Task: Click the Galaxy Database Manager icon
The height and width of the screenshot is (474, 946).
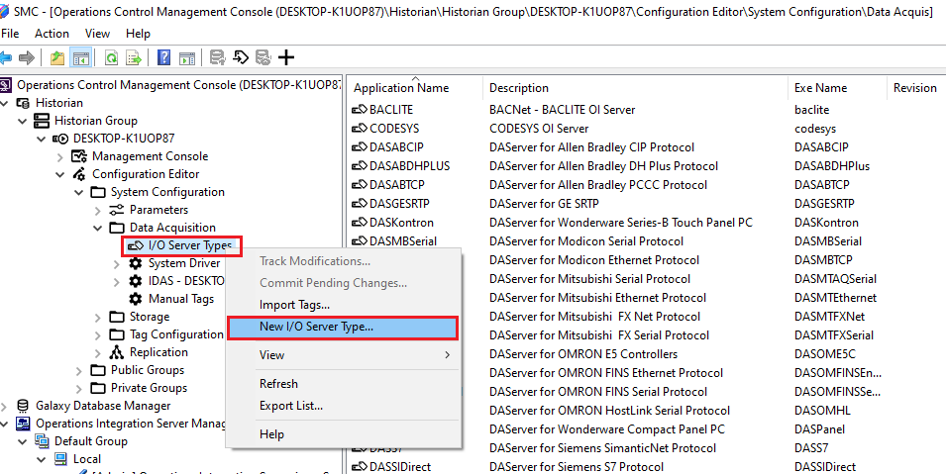Action: (23, 406)
